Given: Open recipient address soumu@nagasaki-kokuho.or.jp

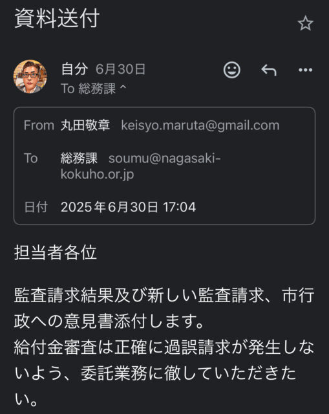Looking at the screenshot, I should [x=140, y=166].
